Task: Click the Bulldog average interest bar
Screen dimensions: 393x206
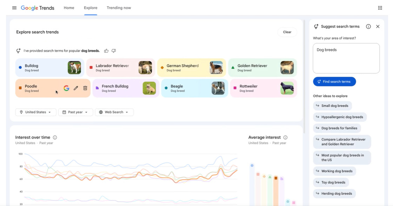Action: (x=252, y=185)
